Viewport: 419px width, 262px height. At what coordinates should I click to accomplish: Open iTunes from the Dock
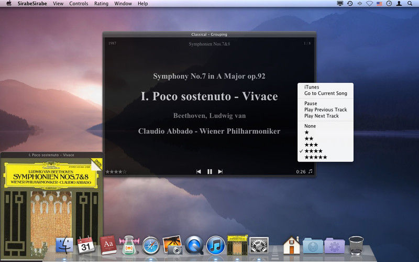click(x=215, y=245)
